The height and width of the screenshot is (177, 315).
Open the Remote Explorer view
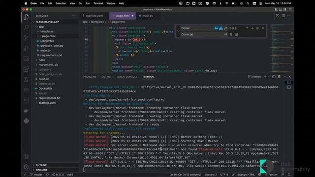coord(26,59)
